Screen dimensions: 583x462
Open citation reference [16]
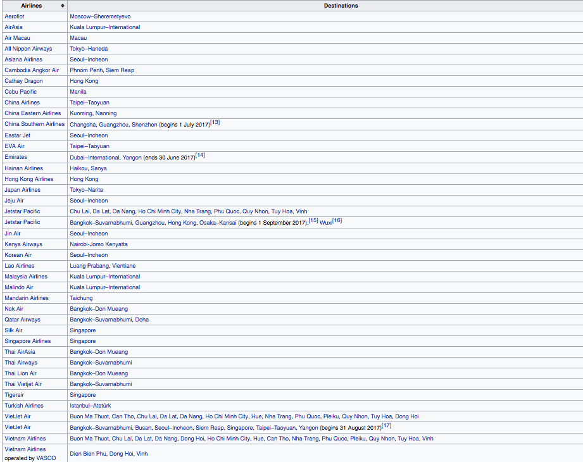point(337,220)
